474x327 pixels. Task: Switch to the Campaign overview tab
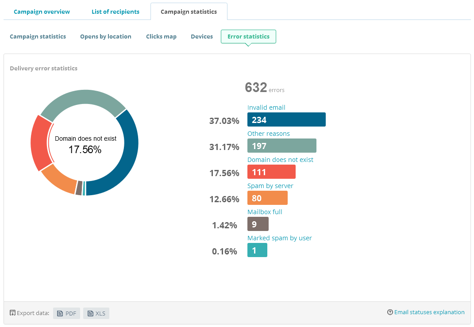coord(41,12)
